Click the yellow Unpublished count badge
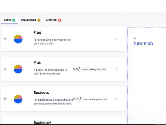Screen dimensions: 166x125 click(39, 20)
